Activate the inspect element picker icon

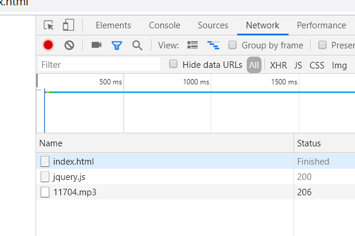click(x=49, y=25)
